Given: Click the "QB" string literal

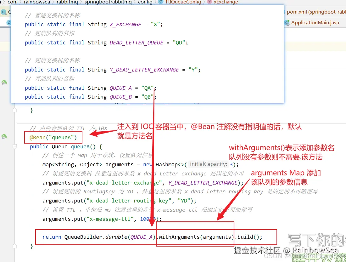Looking at the screenshot, I should (x=148, y=97).
